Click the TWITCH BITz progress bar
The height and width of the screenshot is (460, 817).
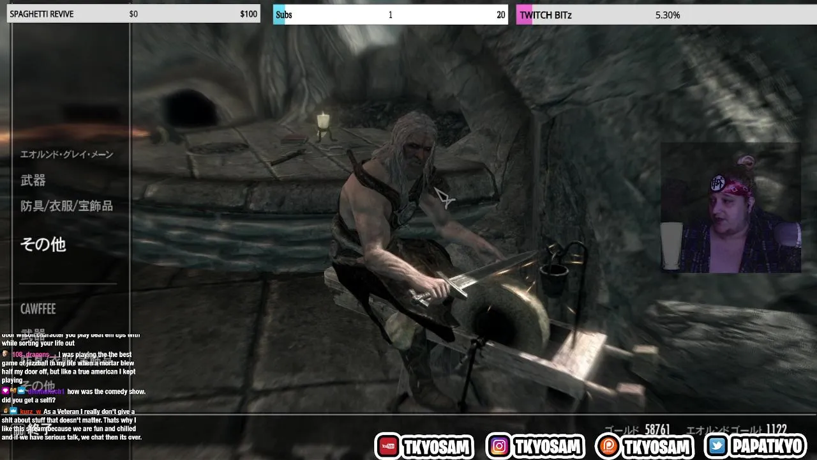pyautogui.click(x=666, y=15)
